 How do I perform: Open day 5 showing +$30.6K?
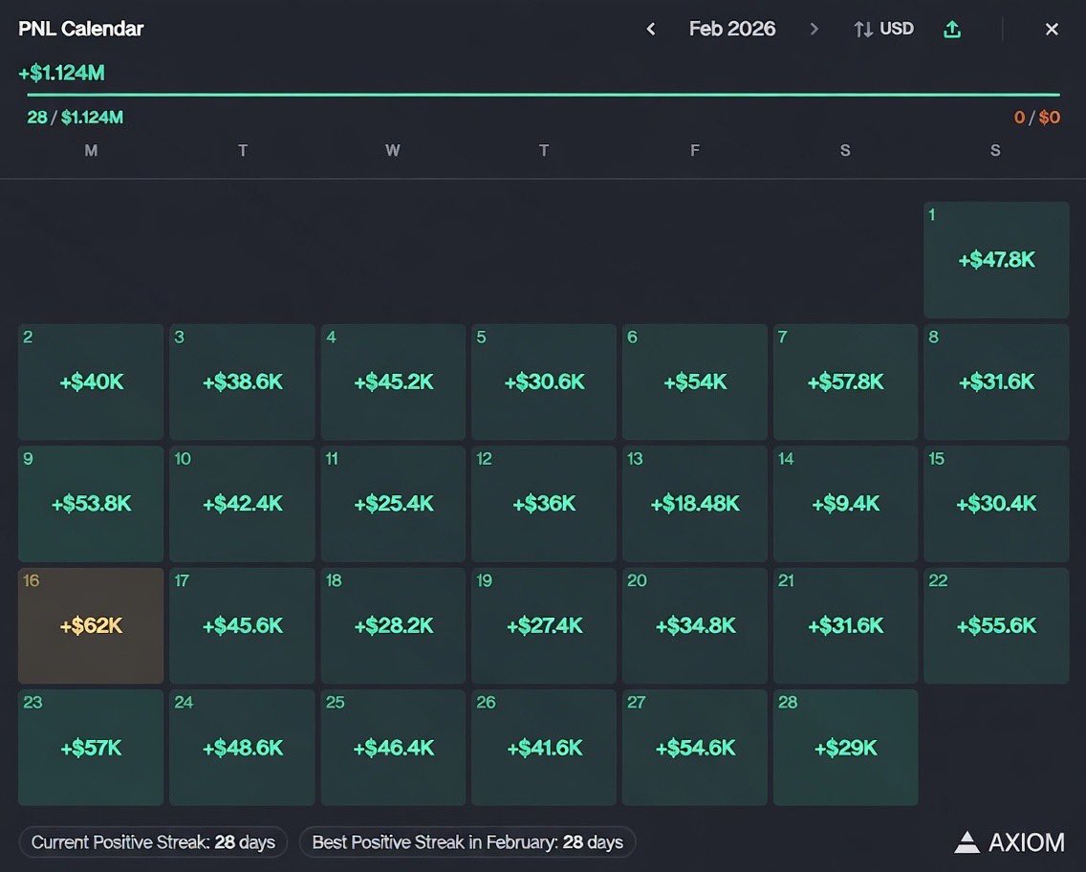point(544,381)
